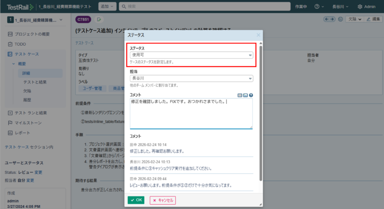The image size is (384, 209).
Task: Click the 長谷川 2026-02-24 10:13 comment header
Action: pyautogui.click(x=150, y=162)
